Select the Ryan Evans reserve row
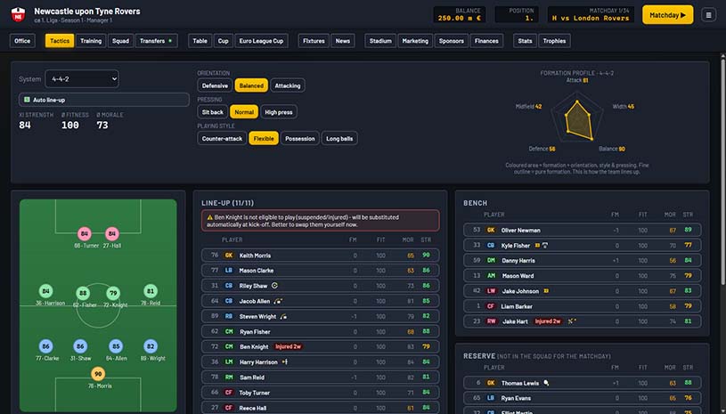Screen dimensions: 726x414 [x=582, y=398]
